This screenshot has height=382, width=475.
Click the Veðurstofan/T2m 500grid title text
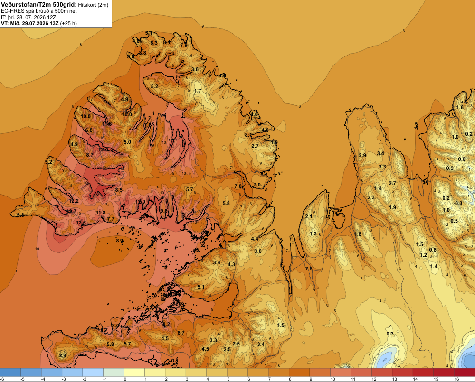pos(38,4)
